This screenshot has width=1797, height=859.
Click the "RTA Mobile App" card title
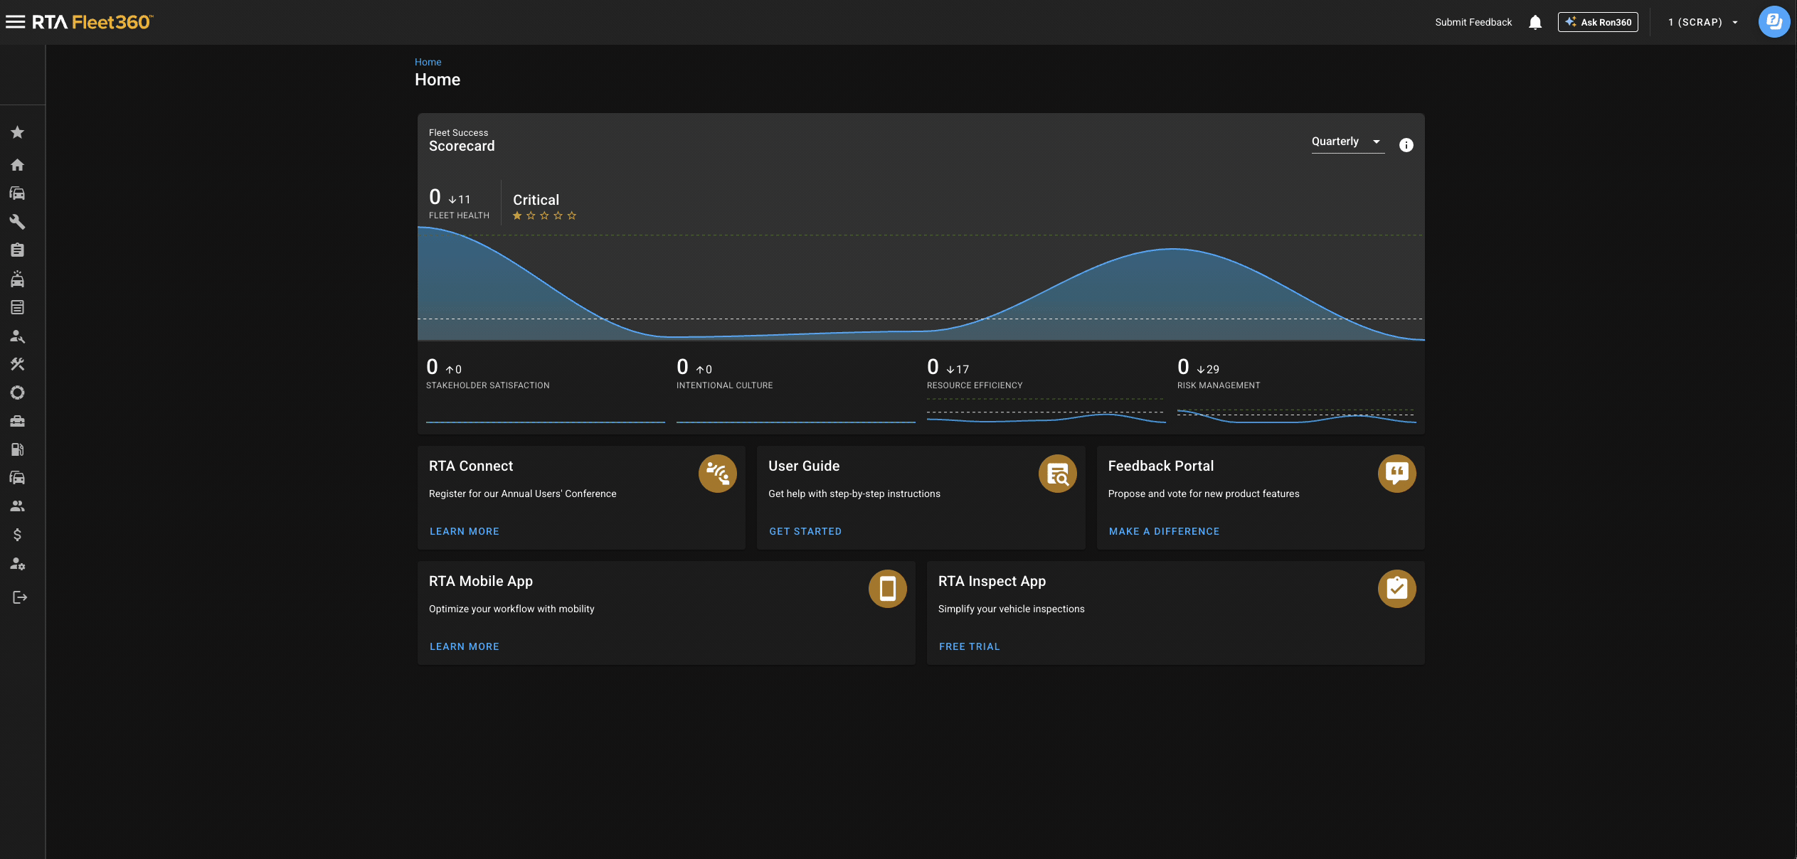(481, 581)
